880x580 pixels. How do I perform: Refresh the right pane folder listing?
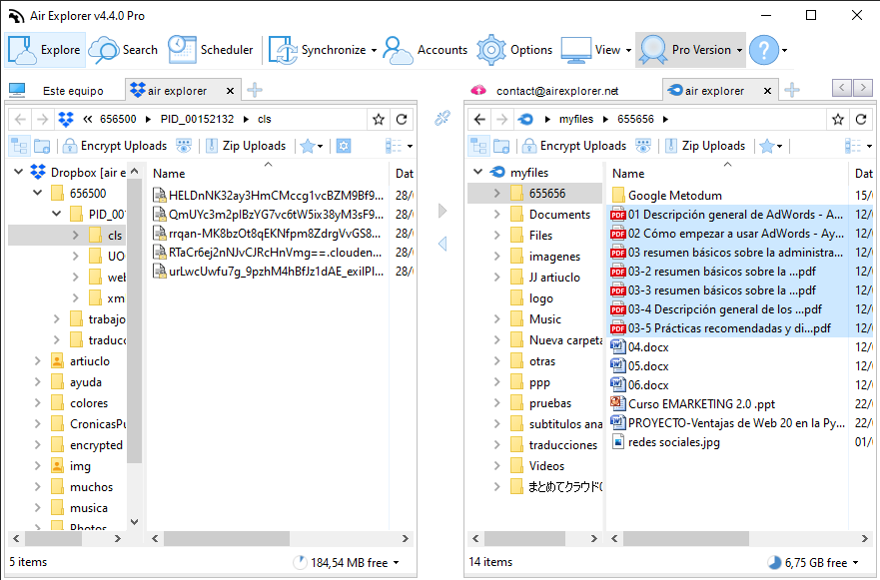[x=861, y=119]
